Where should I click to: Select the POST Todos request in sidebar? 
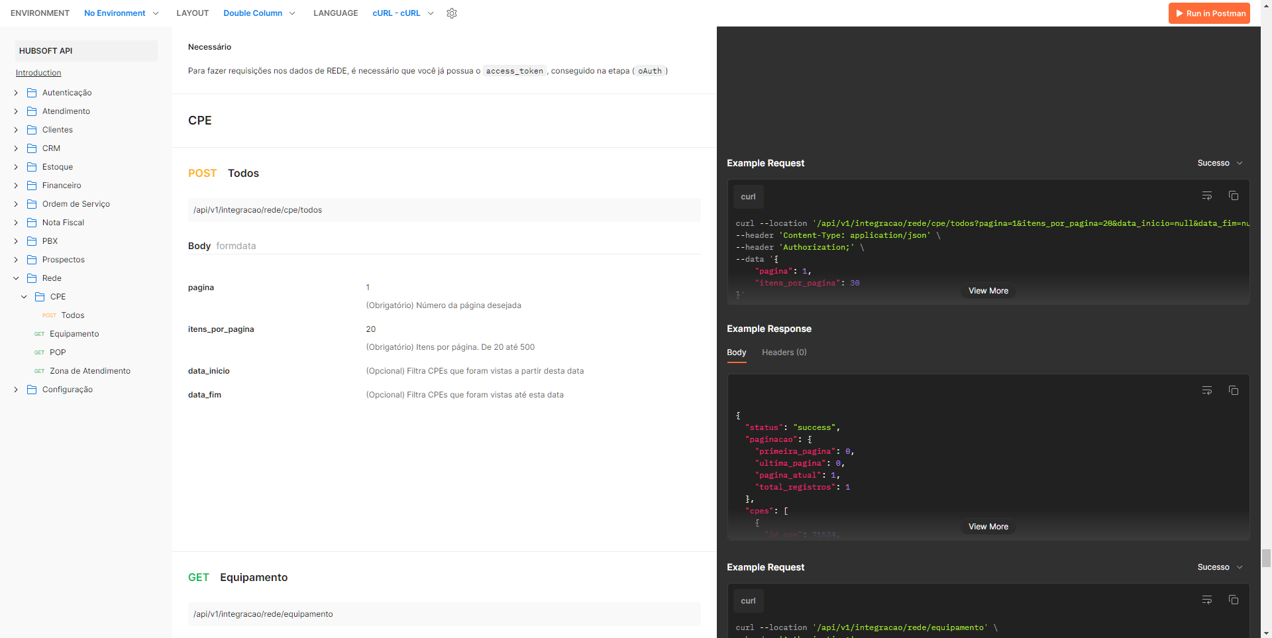click(x=64, y=315)
